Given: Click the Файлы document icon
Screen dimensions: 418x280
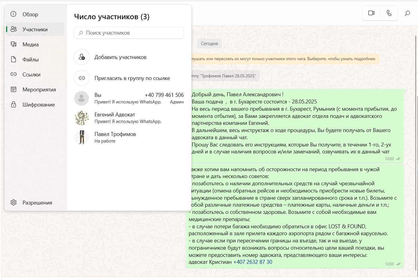Looking at the screenshot, I should pyautogui.click(x=14, y=59).
